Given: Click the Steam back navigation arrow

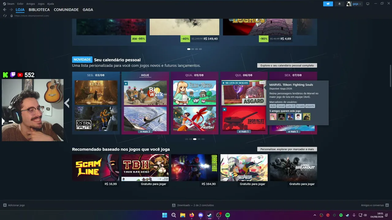Looking at the screenshot, I should 5,10.
